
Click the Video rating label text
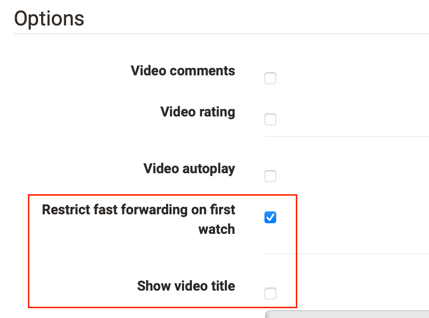[x=197, y=112]
